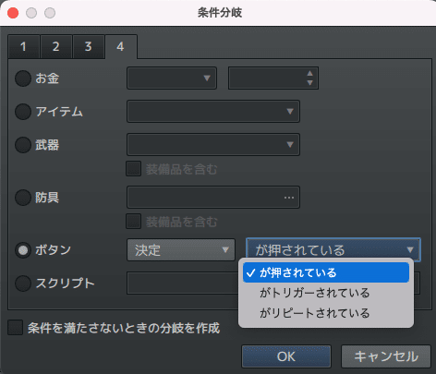Enable 条件を満たさないときの分岐を作成 checkbox
Screen dimensions: 436x374
point(16,328)
